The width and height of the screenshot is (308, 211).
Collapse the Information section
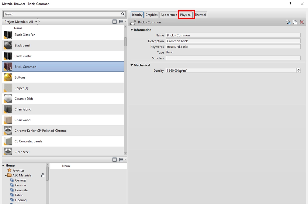coord(132,30)
